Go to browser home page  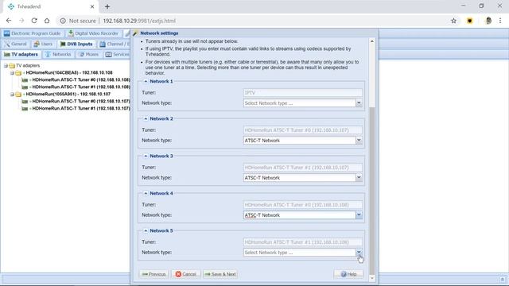click(47, 21)
